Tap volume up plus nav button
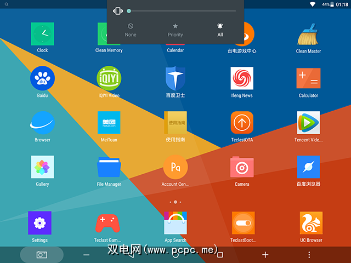Image resolution: width=351 pixels, height=263 pixels. tap(265, 255)
